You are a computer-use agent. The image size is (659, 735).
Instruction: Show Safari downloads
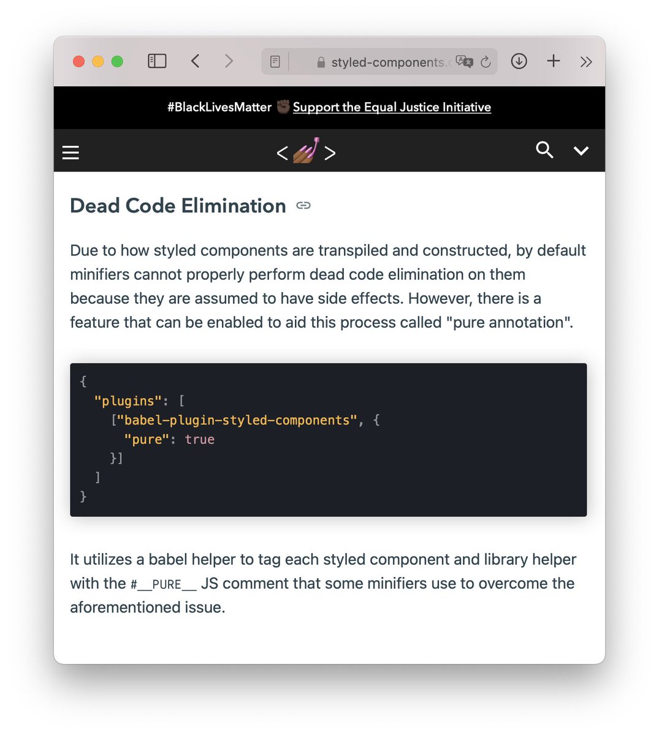519,61
